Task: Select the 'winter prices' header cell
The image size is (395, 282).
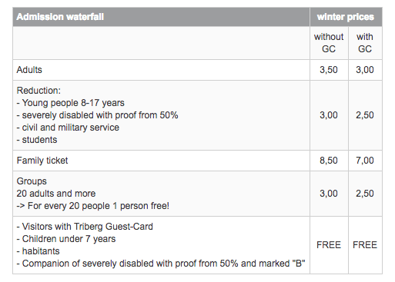Action: (x=346, y=17)
